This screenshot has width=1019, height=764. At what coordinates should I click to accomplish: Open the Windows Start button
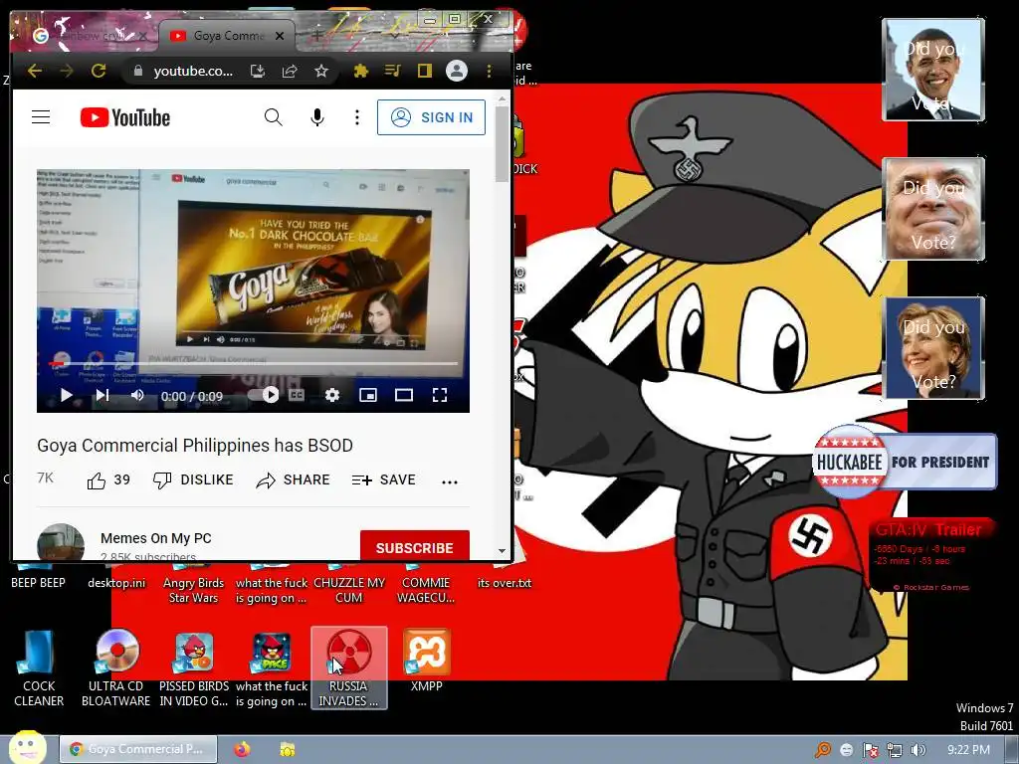[26, 747]
